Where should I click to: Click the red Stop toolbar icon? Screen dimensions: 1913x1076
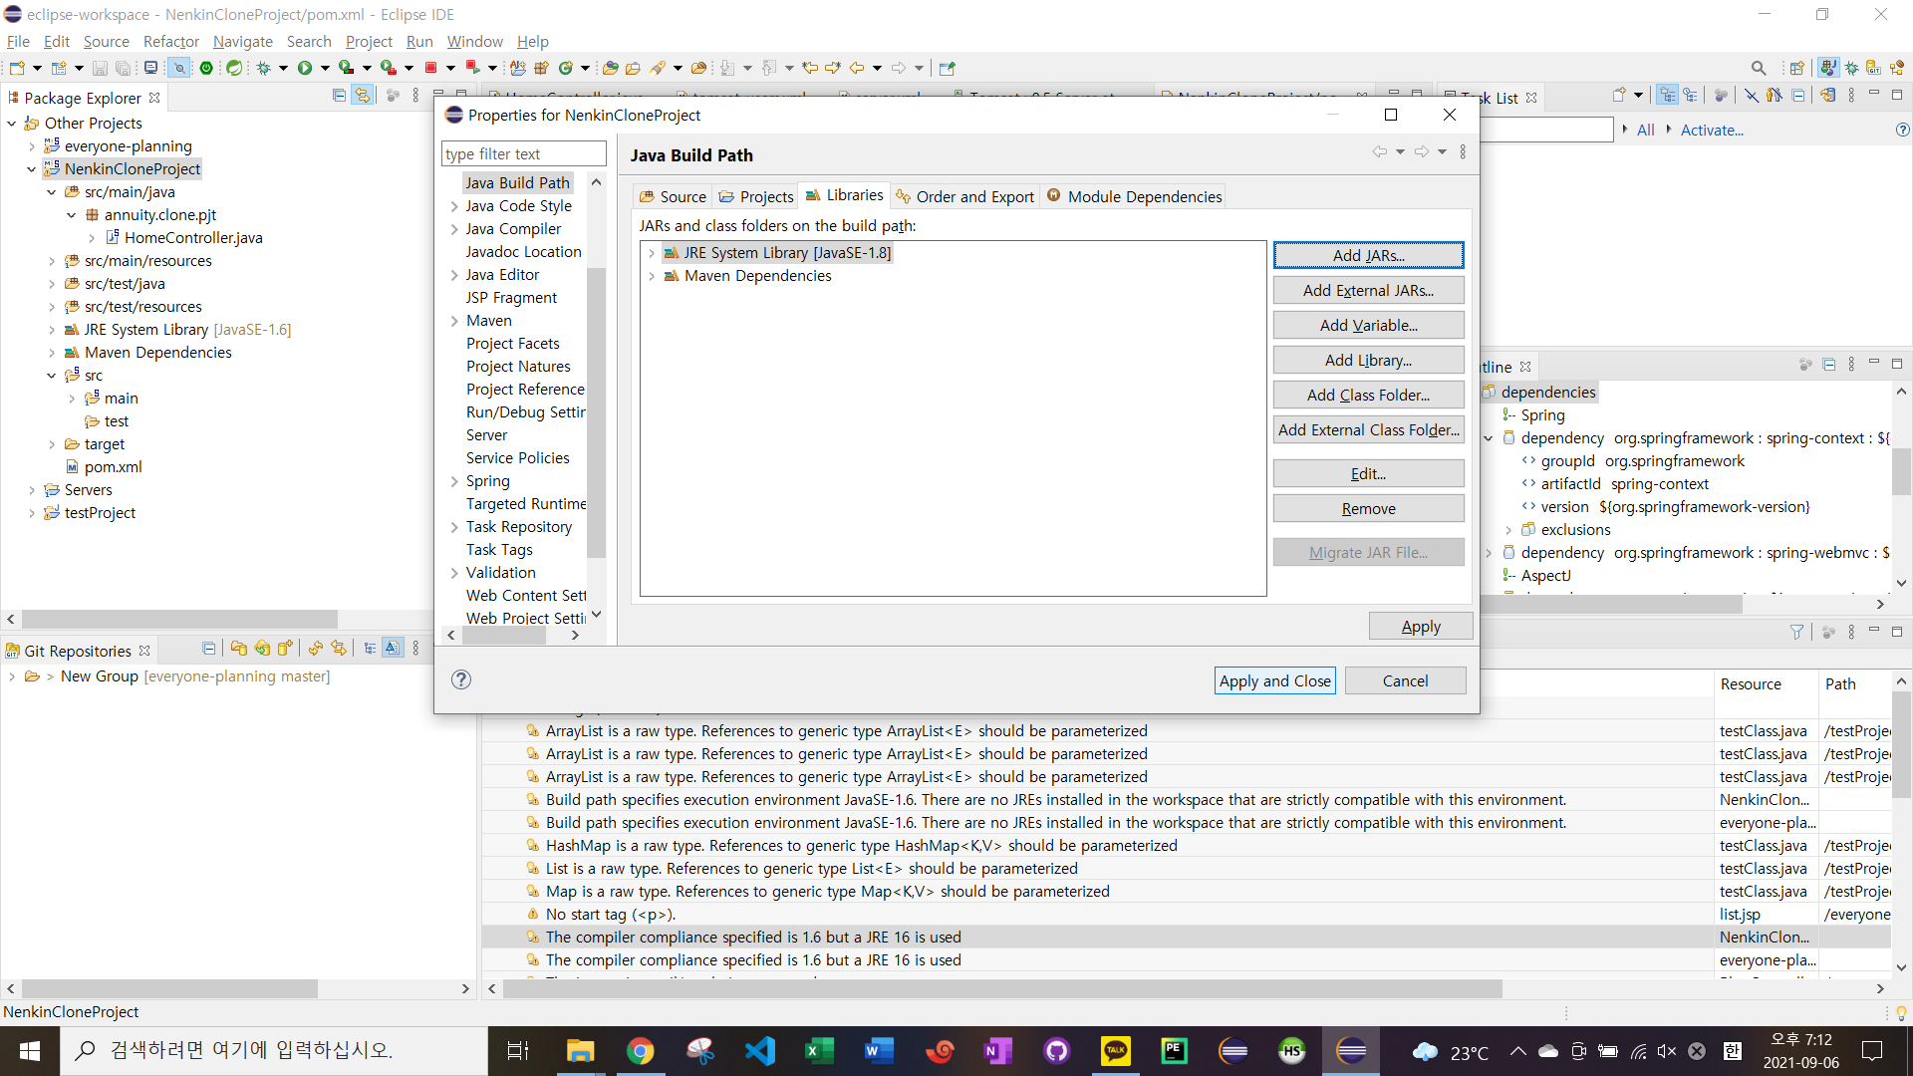pyautogui.click(x=431, y=68)
